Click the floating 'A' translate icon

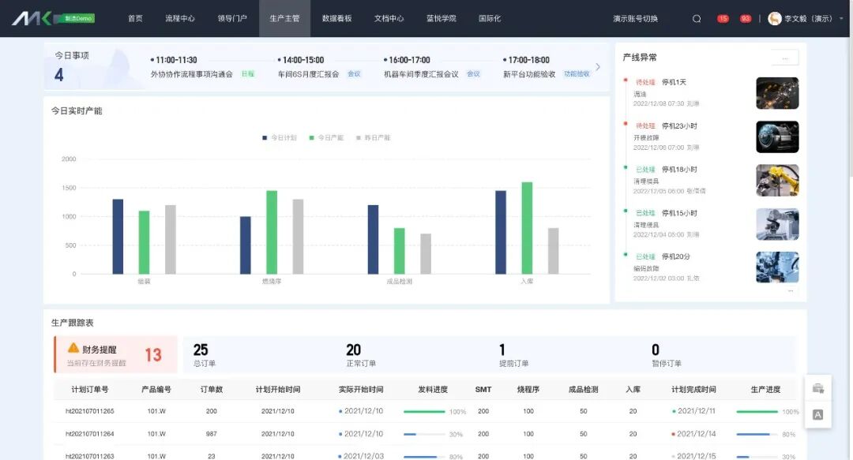[817, 414]
